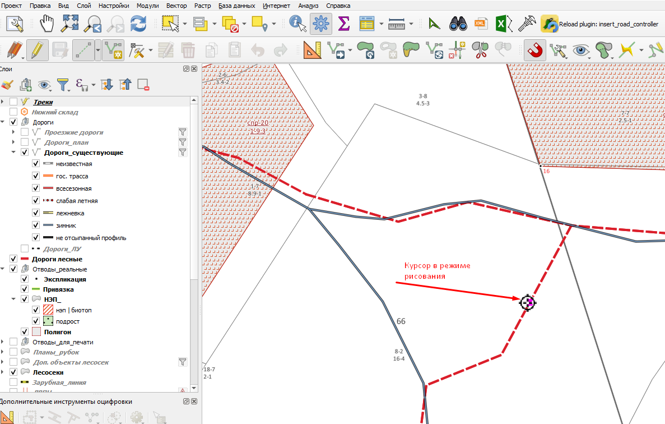
Task: Click the Refresh map icon
Action: pos(138,24)
